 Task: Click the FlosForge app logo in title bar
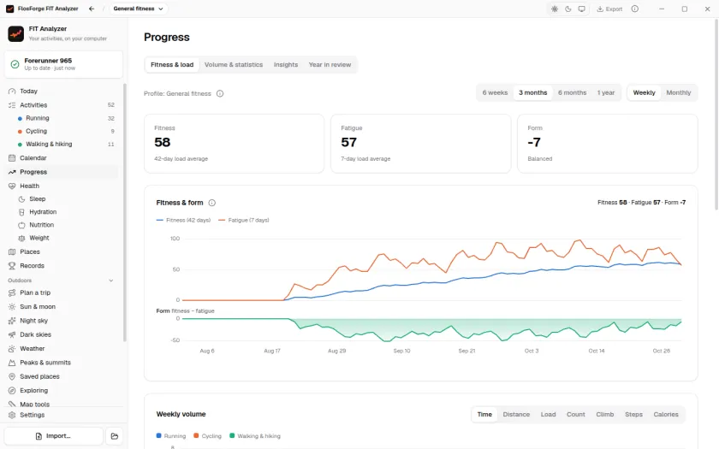point(9,9)
